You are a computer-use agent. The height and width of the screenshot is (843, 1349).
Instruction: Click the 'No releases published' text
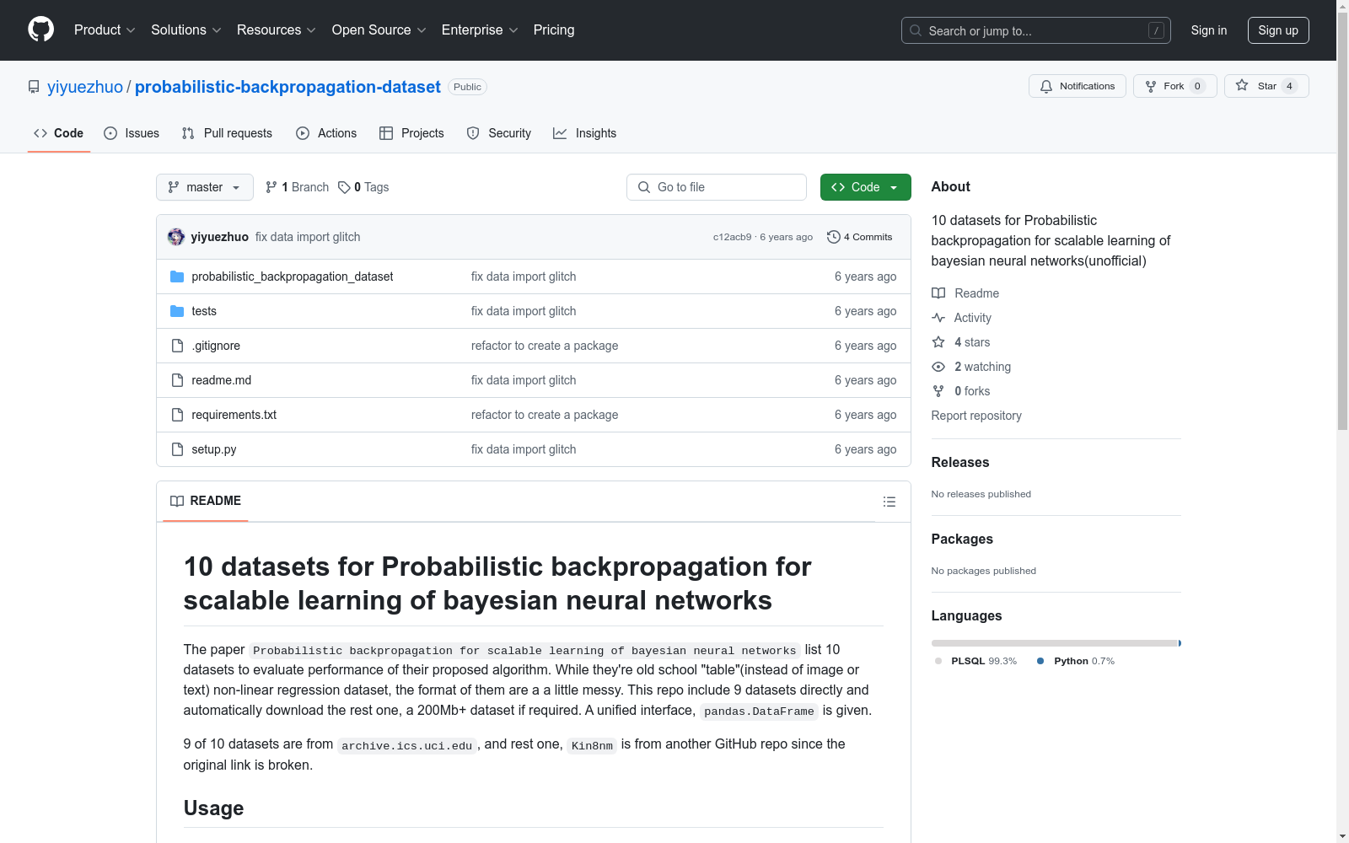[x=981, y=494]
